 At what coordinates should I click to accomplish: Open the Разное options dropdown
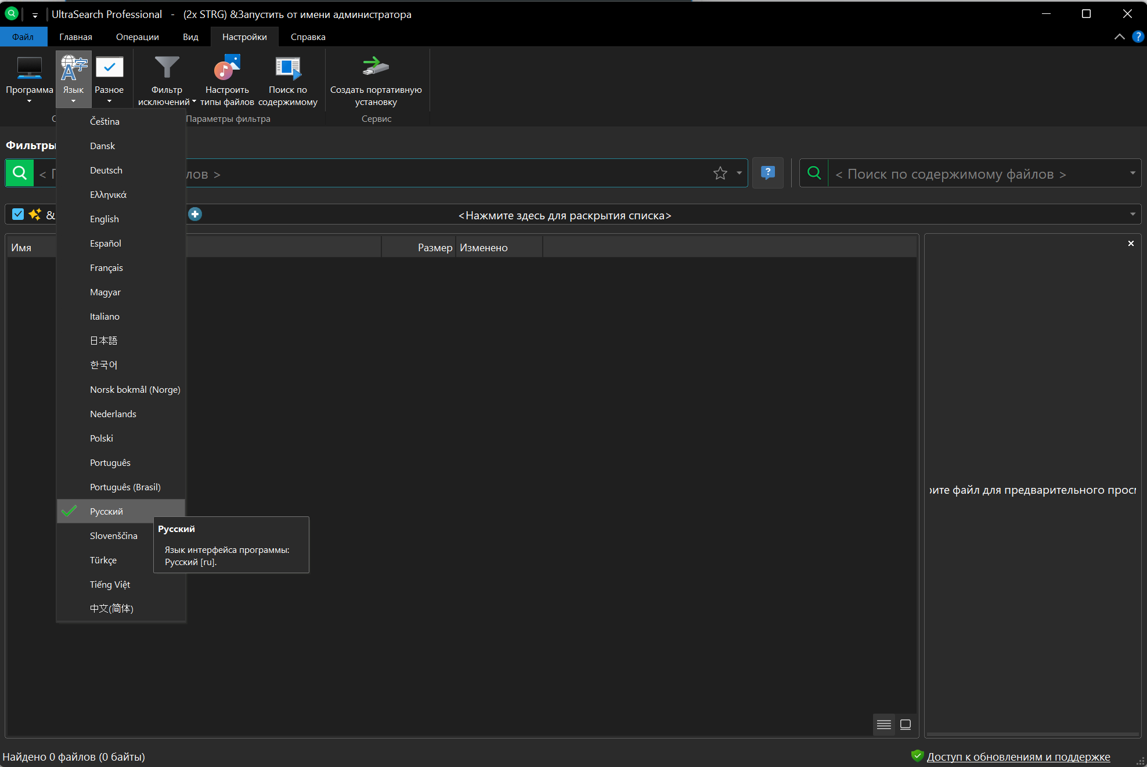pos(109,79)
